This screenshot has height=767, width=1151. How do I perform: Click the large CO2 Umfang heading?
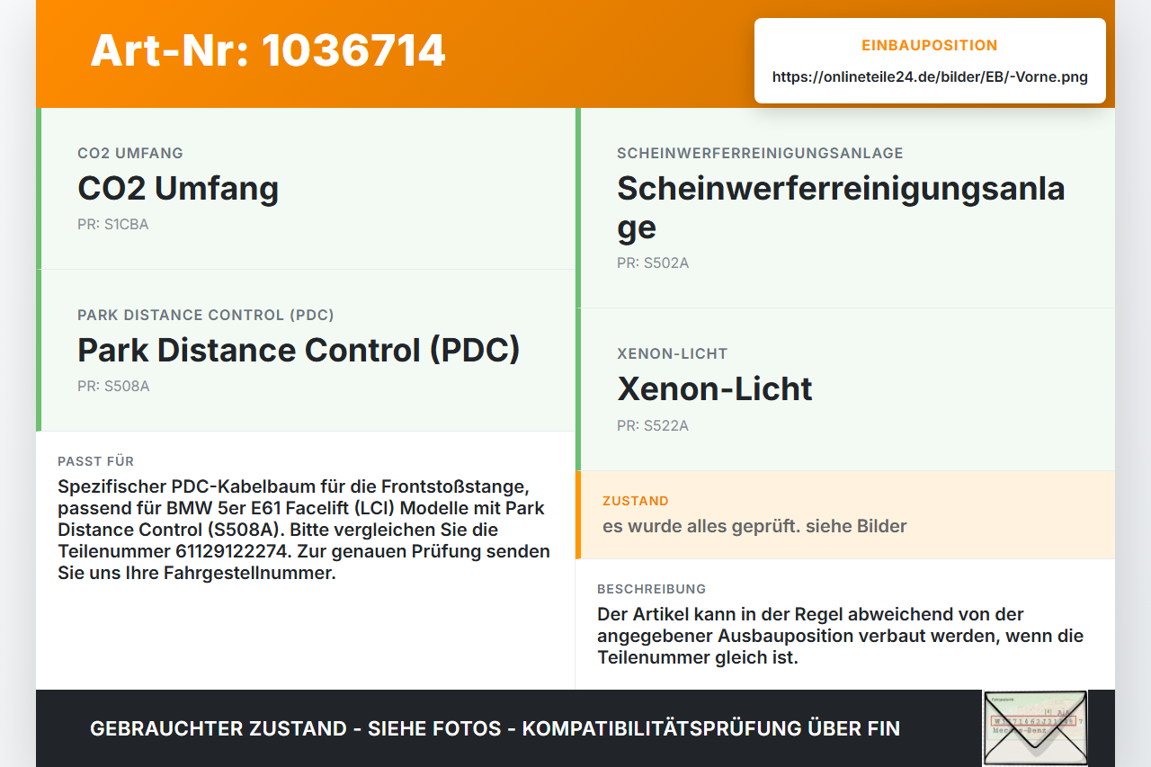pyautogui.click(x=178, y=189)
